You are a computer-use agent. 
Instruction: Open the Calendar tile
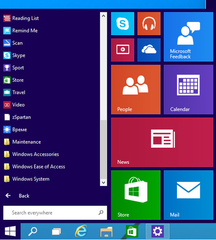(188, 90)
